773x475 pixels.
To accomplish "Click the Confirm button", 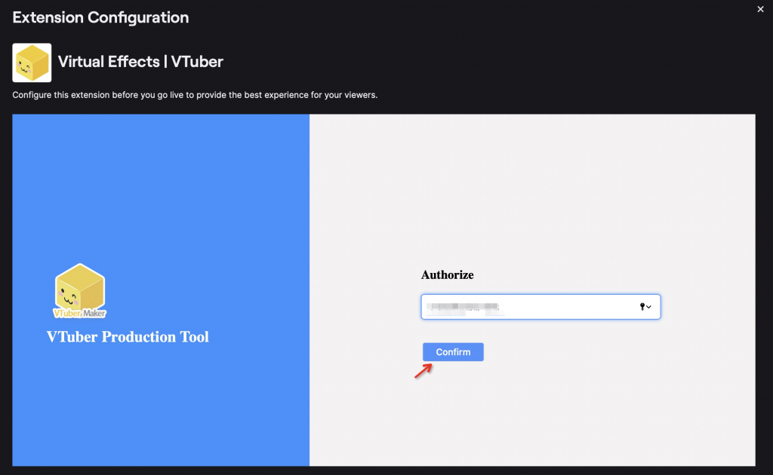I will pos(453,352).
